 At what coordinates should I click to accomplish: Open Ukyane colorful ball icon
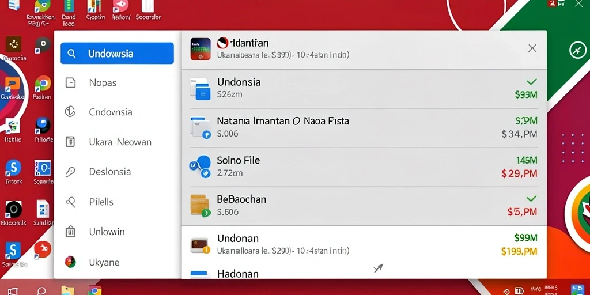click(x=70, y=262)
